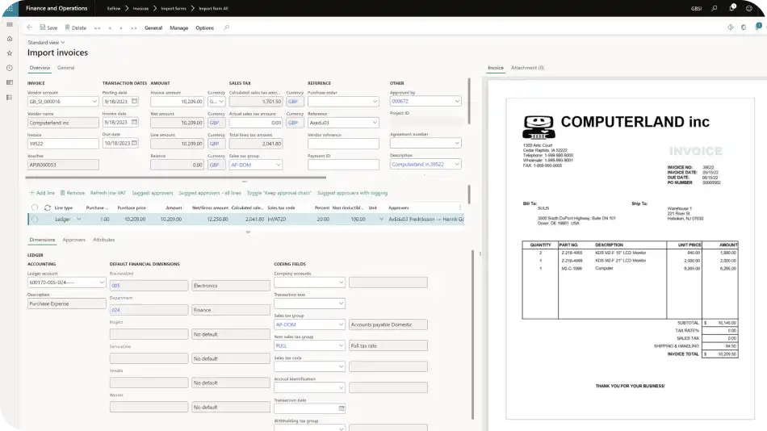This screenshot has width=767, height=431.
Task: Open Posting date calendar picker
Action: coord(135,101)
